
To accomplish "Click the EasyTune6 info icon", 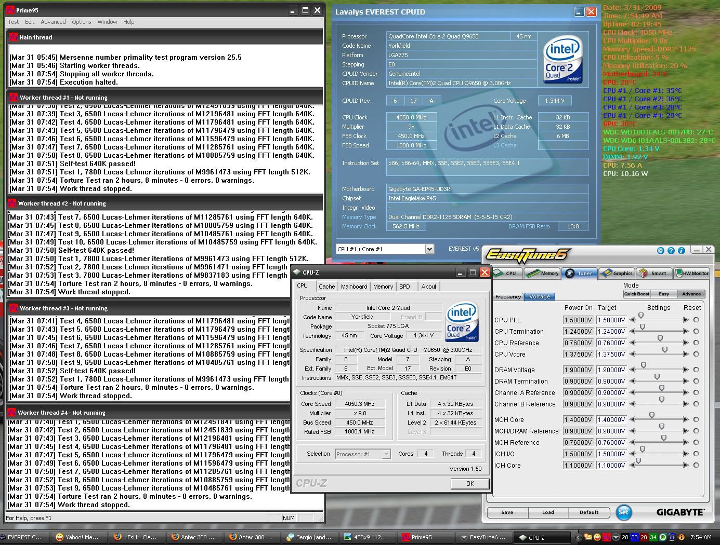I will (x=681, y=250).
